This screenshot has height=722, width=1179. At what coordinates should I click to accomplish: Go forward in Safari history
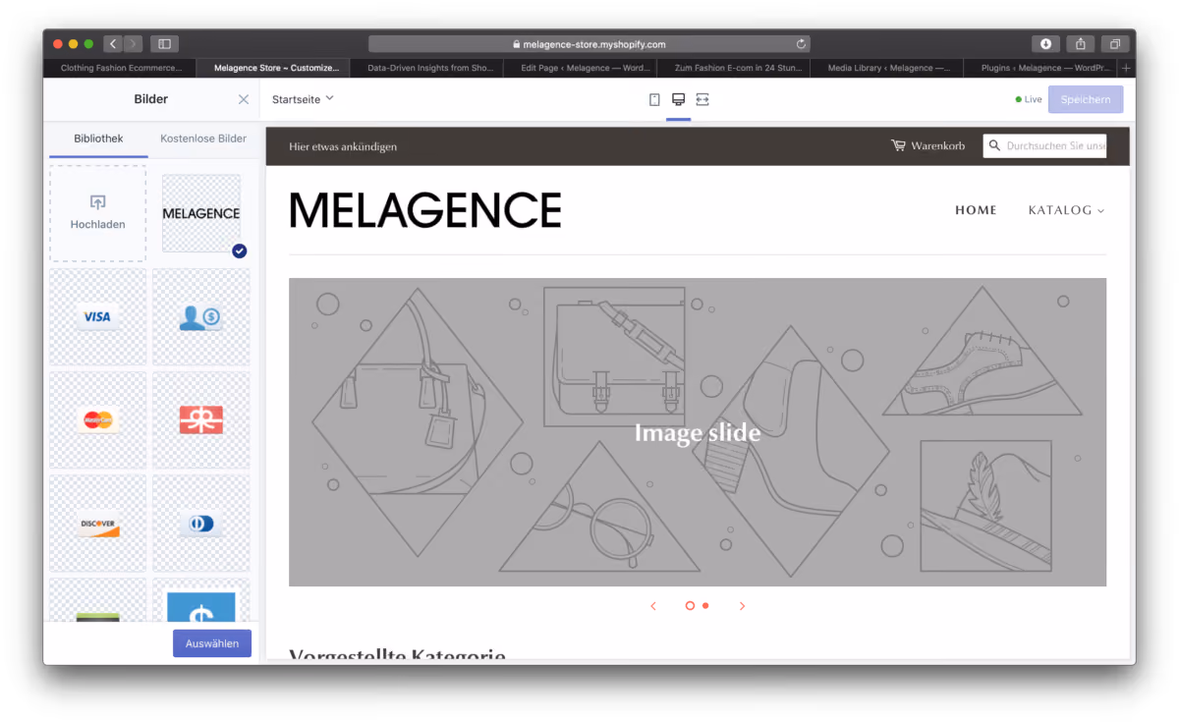tap(133, 43)
